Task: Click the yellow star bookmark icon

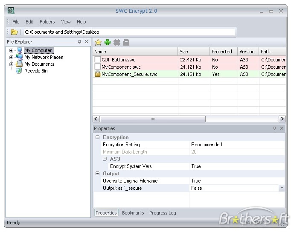Action: point(98,42)
